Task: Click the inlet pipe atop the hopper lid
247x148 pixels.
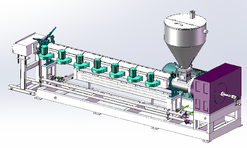Action: pos(192,14)
